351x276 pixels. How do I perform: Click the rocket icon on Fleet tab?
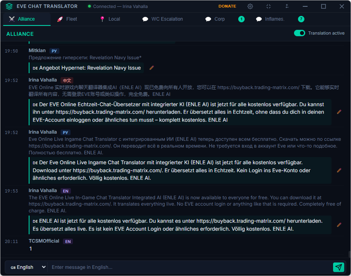point(60,19)
